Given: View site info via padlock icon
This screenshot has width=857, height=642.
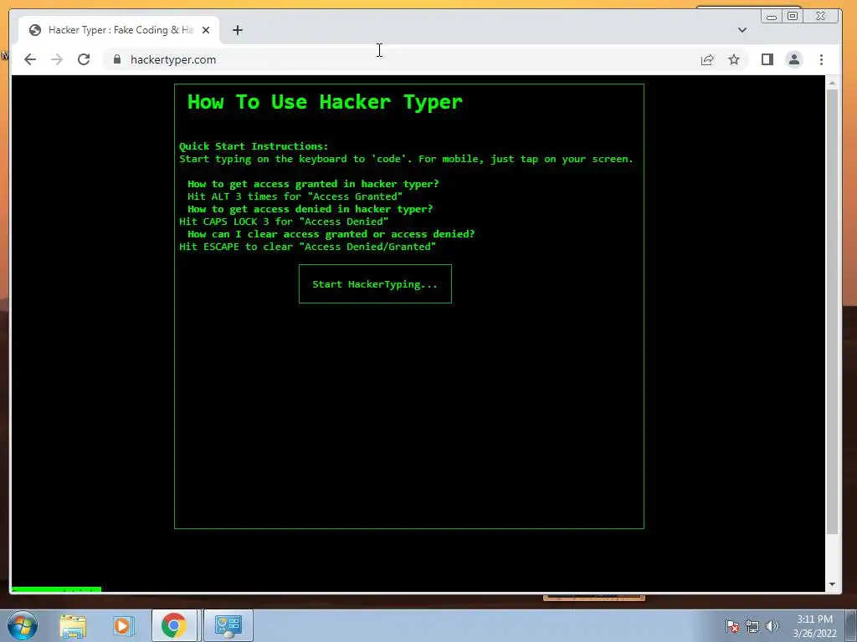Looking at the screenshot, I should [117, 59].
